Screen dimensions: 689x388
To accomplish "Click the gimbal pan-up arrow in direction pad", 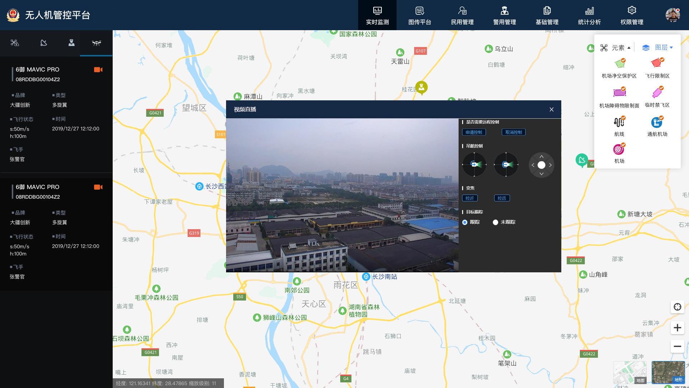I will pyautogui.click(x=542, y=157).
